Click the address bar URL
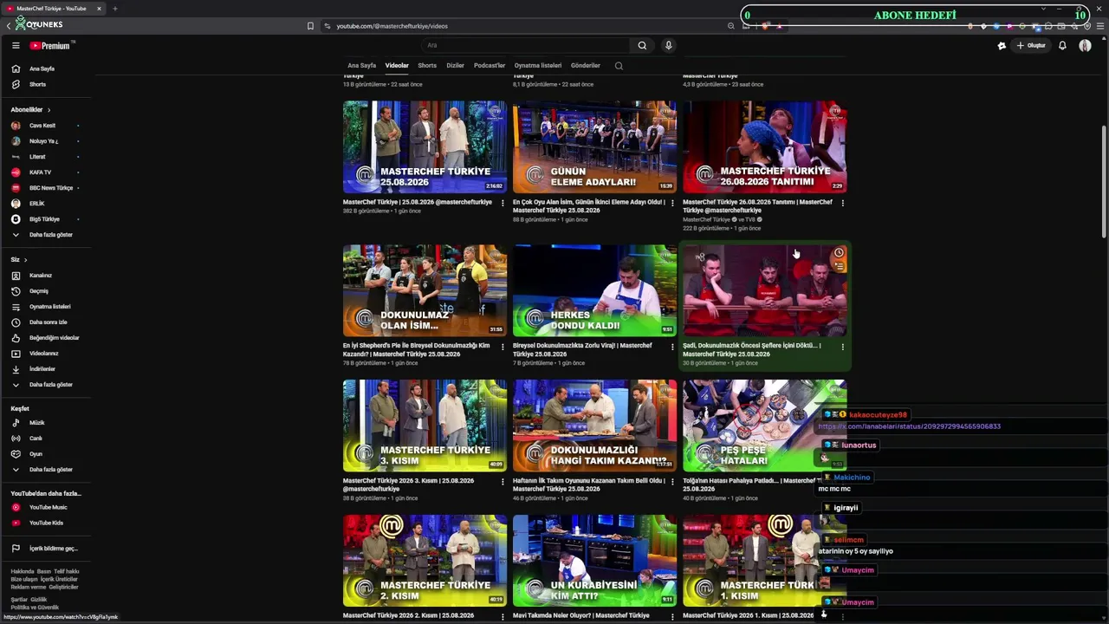The image size is (1109, 624). [x=392, y=26]
